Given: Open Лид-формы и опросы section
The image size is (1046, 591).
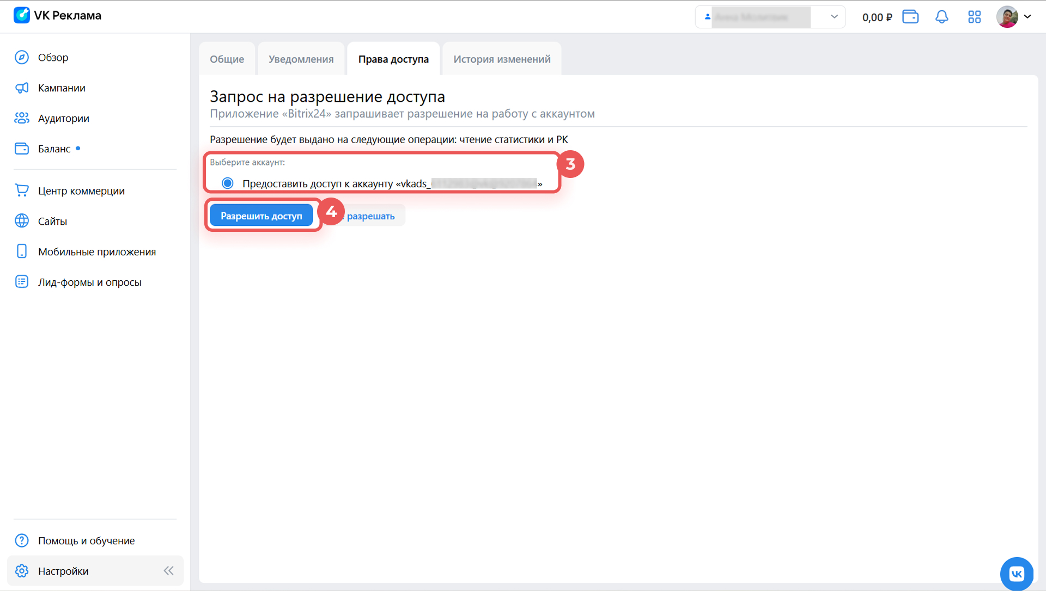Looking at the screenshot, I should (x=90, y=282).
